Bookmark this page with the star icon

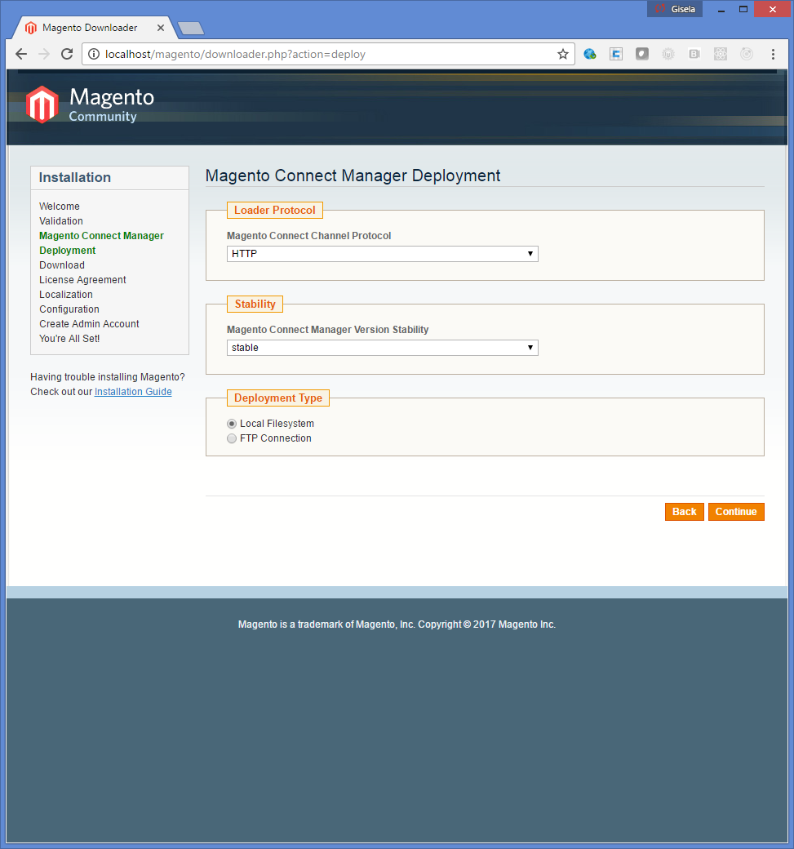tap(562, 54)
